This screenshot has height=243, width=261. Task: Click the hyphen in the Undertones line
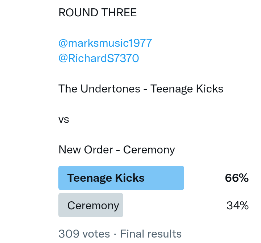pos(145,89)
